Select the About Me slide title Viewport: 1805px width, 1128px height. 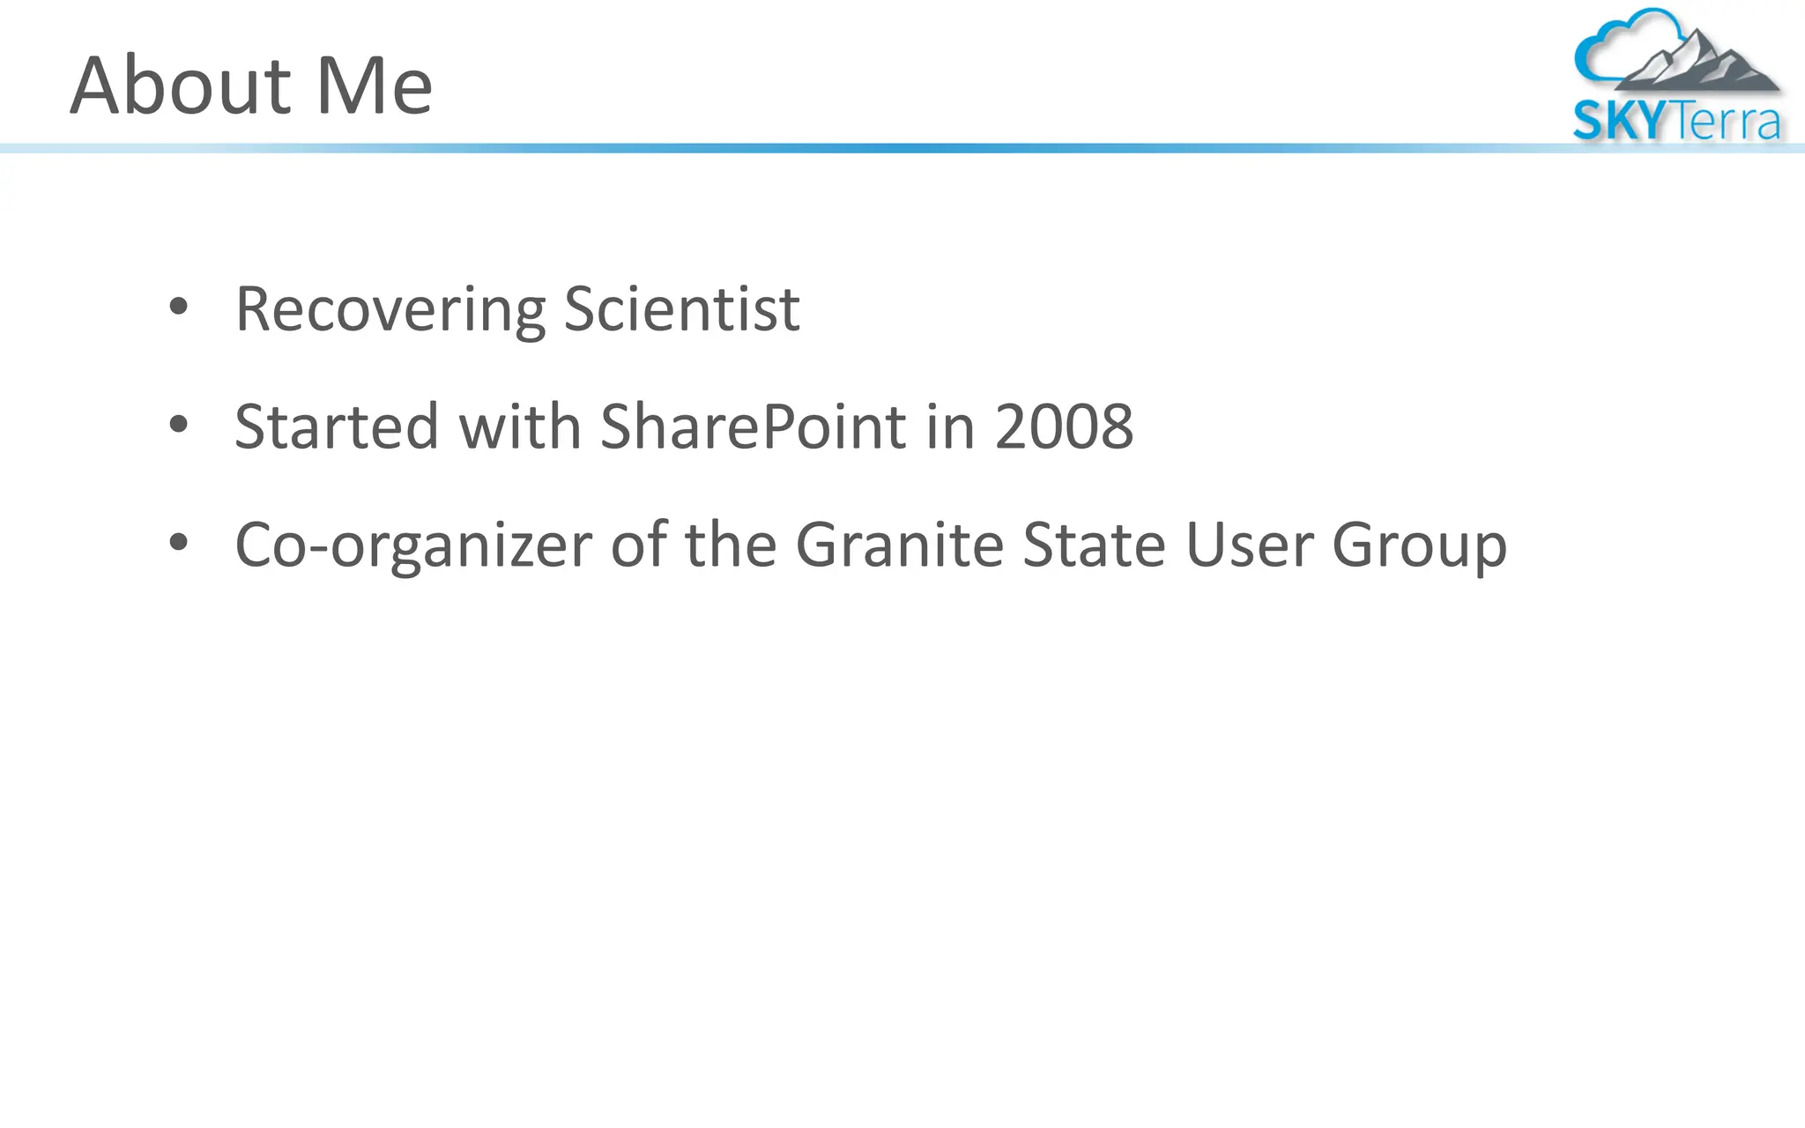(251, 85)
